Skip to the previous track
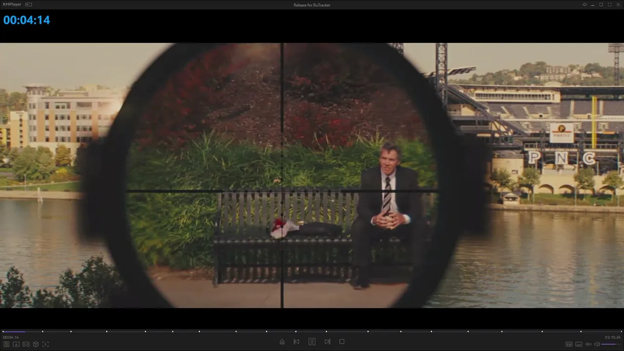The height and width of the screenshot is (351, 624). point(296,342)
